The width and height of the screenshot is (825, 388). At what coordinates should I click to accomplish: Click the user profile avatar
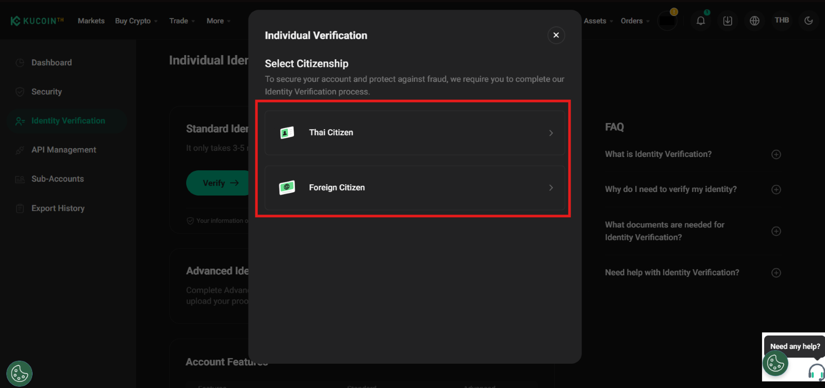(667, 21)
